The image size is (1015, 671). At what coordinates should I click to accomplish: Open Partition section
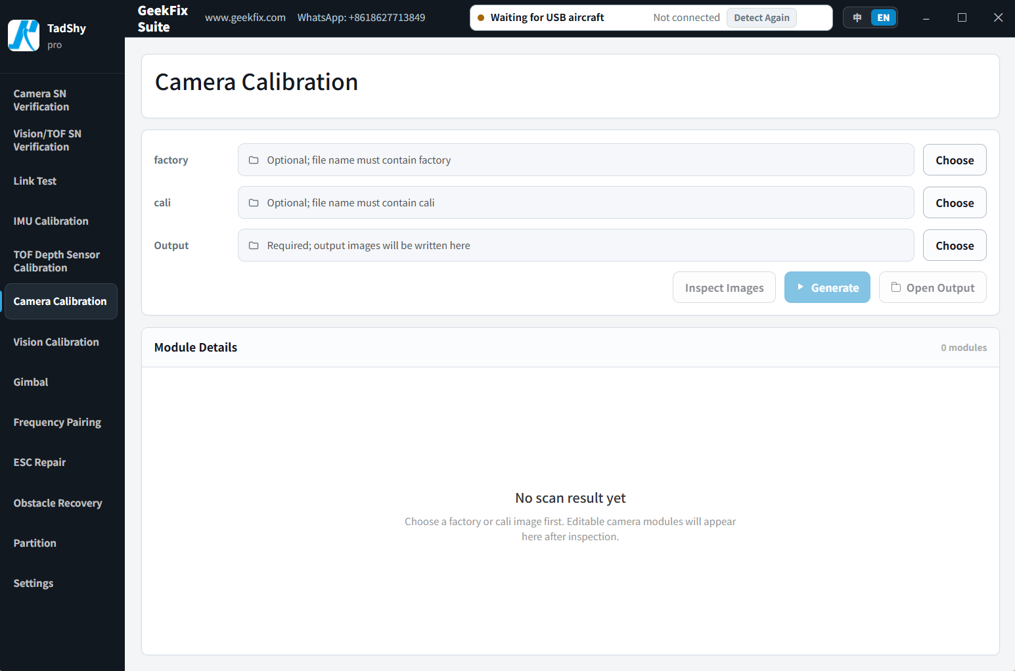tap(62, 543)
